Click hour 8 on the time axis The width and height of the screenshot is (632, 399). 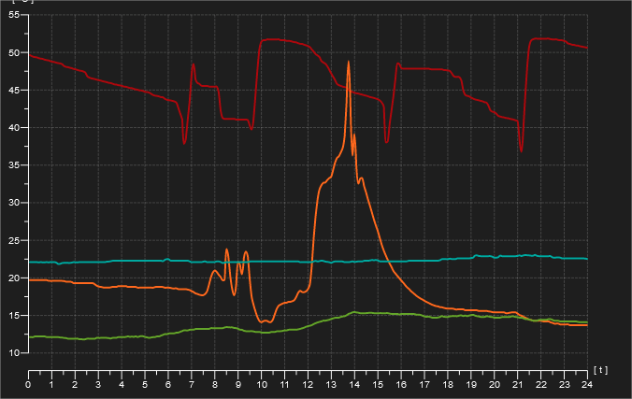pyautogui.click(x=215, y=385)
